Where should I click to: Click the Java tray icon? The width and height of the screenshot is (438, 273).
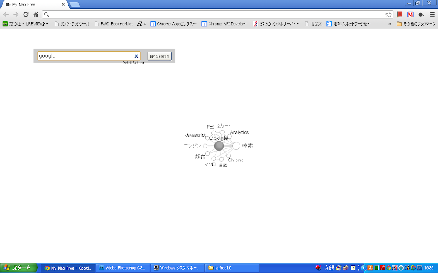(370, 268)
